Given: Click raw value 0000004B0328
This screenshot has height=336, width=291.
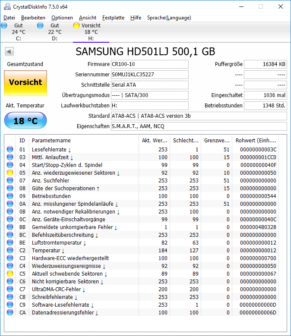Looking at the screenshot, I should point(258,227).
